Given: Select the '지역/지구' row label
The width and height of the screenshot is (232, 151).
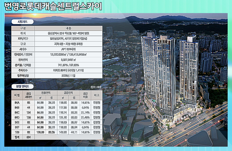Looking at the screenshot, I should click(x=23, y=39).
